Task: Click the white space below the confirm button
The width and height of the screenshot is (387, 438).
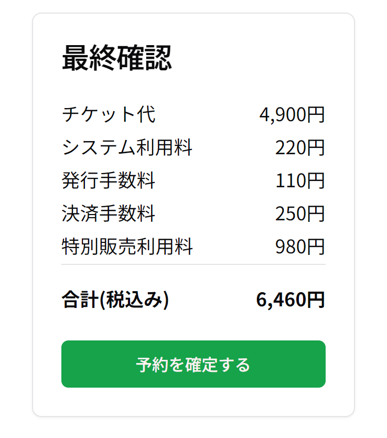Action: pyautogui.click(x=193, y=401)
